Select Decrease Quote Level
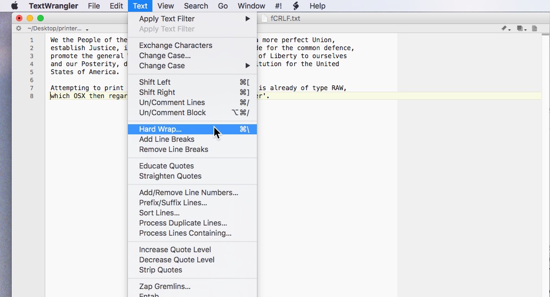The height and width of the screenshot is (297, 550). [192, 260]
